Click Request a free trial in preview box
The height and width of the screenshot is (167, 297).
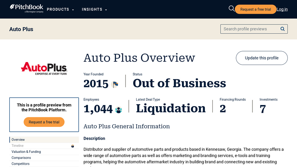pyautogui.click(x=44, y=122)
